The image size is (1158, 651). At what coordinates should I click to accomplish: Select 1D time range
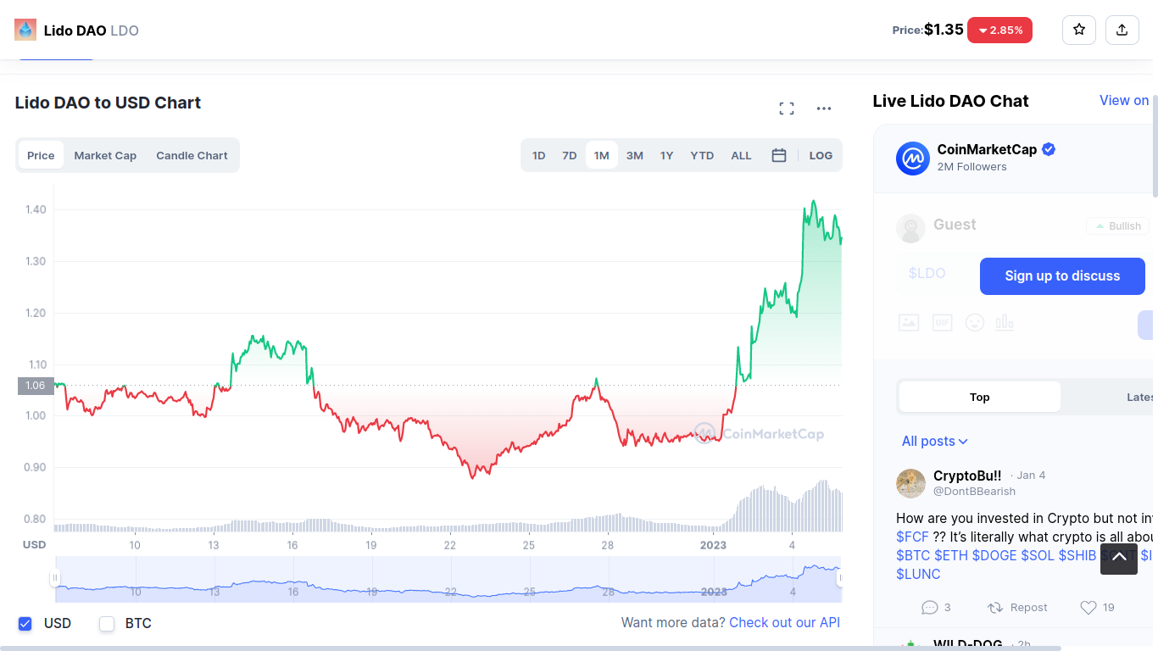[538, 155]
